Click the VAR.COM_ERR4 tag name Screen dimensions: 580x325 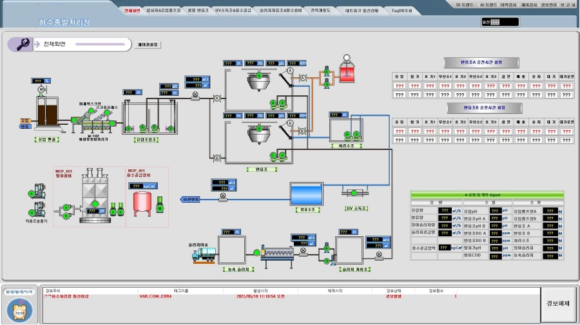(x=155, y=296)
